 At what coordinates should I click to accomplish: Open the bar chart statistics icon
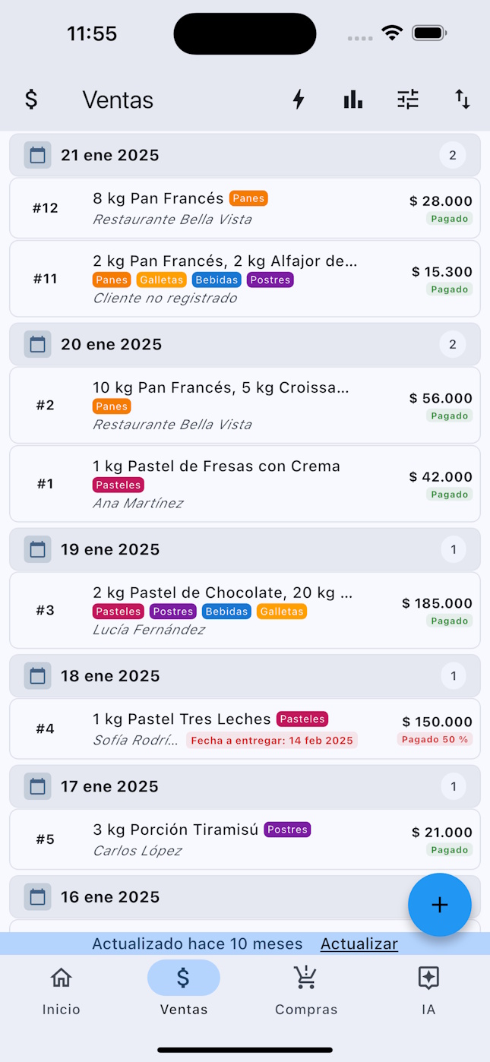353,100
